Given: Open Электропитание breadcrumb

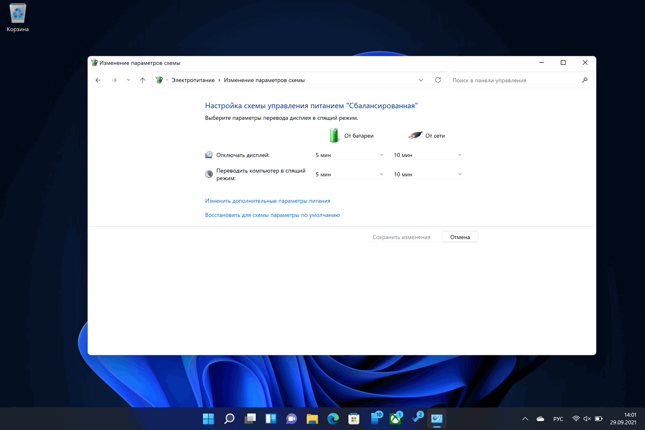Looking at the screenshot, I should pyautogui.click(x=193, y=80).
